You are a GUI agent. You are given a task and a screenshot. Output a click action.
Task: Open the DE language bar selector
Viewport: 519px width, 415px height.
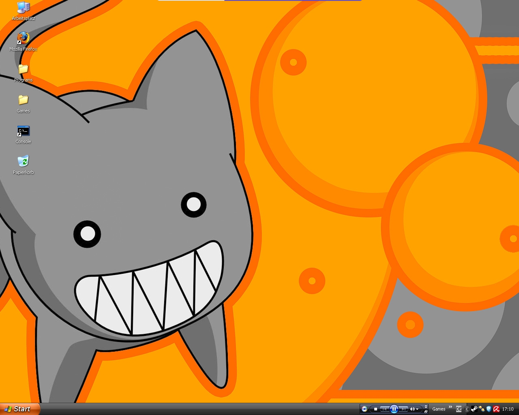459,409
